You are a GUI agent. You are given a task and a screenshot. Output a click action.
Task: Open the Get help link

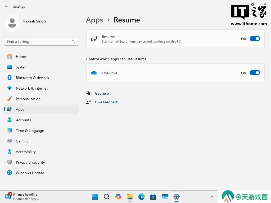coord(102,93)
